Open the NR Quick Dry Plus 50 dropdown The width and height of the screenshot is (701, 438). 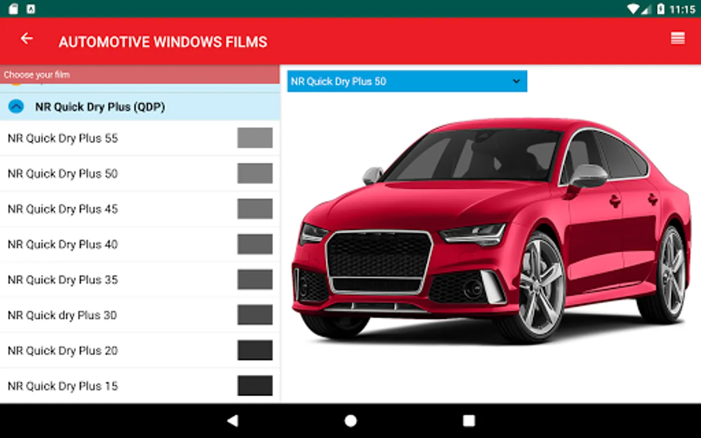(x=407, y=81)
